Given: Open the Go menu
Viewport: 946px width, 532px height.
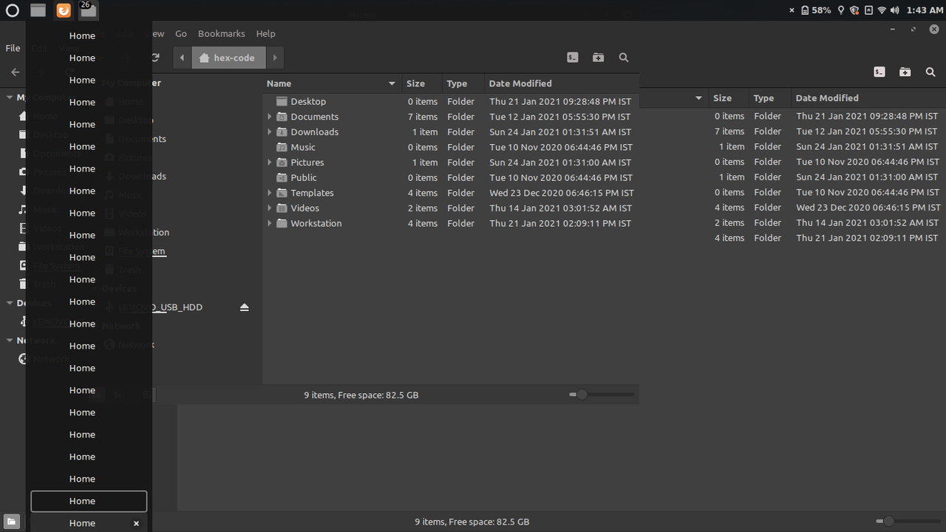Looking at the screenshot, I should pos(181,33).
